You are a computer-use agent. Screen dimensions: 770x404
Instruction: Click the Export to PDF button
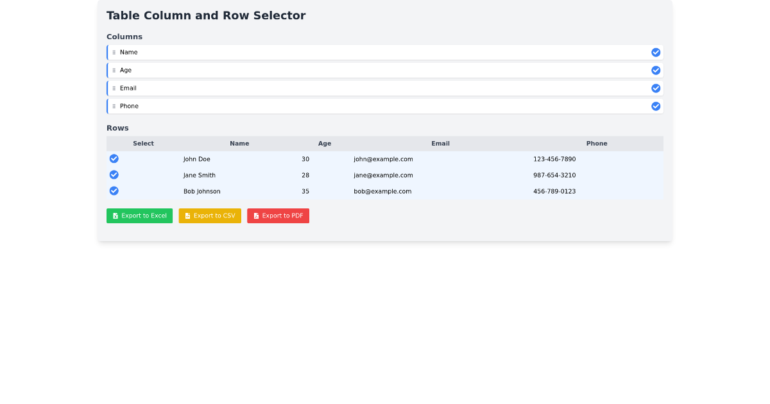pos(278,215)
